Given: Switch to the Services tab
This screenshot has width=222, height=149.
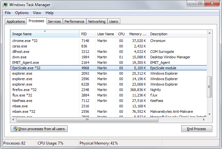Looking at the screenshot, I should point(54,21).
